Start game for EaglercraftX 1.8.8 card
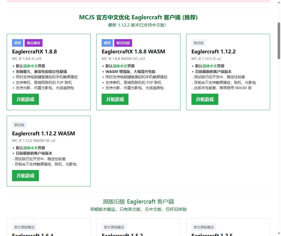The width and height of the screenshot is (281, 236). pyautogui.click(x=25, y=99)
